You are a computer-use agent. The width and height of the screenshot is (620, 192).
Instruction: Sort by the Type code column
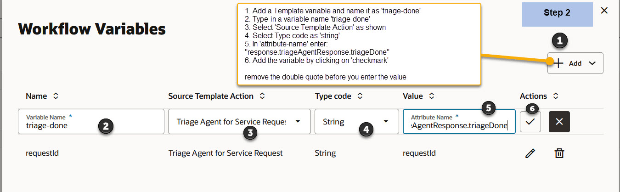[360, 96]
